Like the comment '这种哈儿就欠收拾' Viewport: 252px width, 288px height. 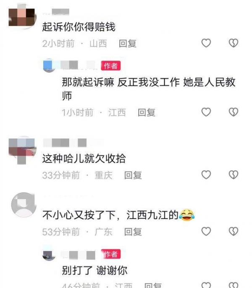206,174
